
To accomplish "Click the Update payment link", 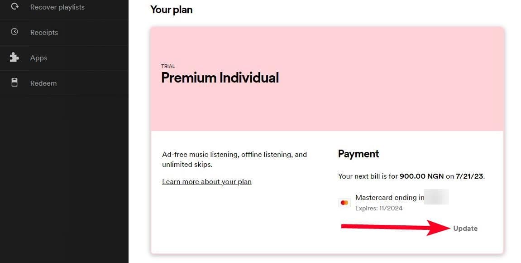I will click(465, 229).
